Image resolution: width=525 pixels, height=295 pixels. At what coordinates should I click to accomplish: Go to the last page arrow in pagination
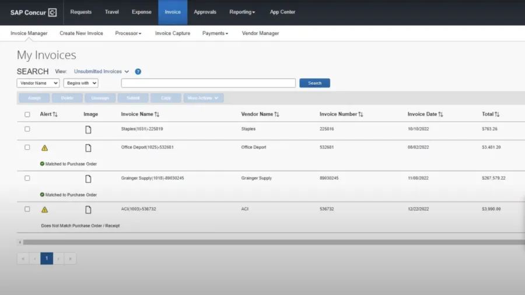[71, 258]
